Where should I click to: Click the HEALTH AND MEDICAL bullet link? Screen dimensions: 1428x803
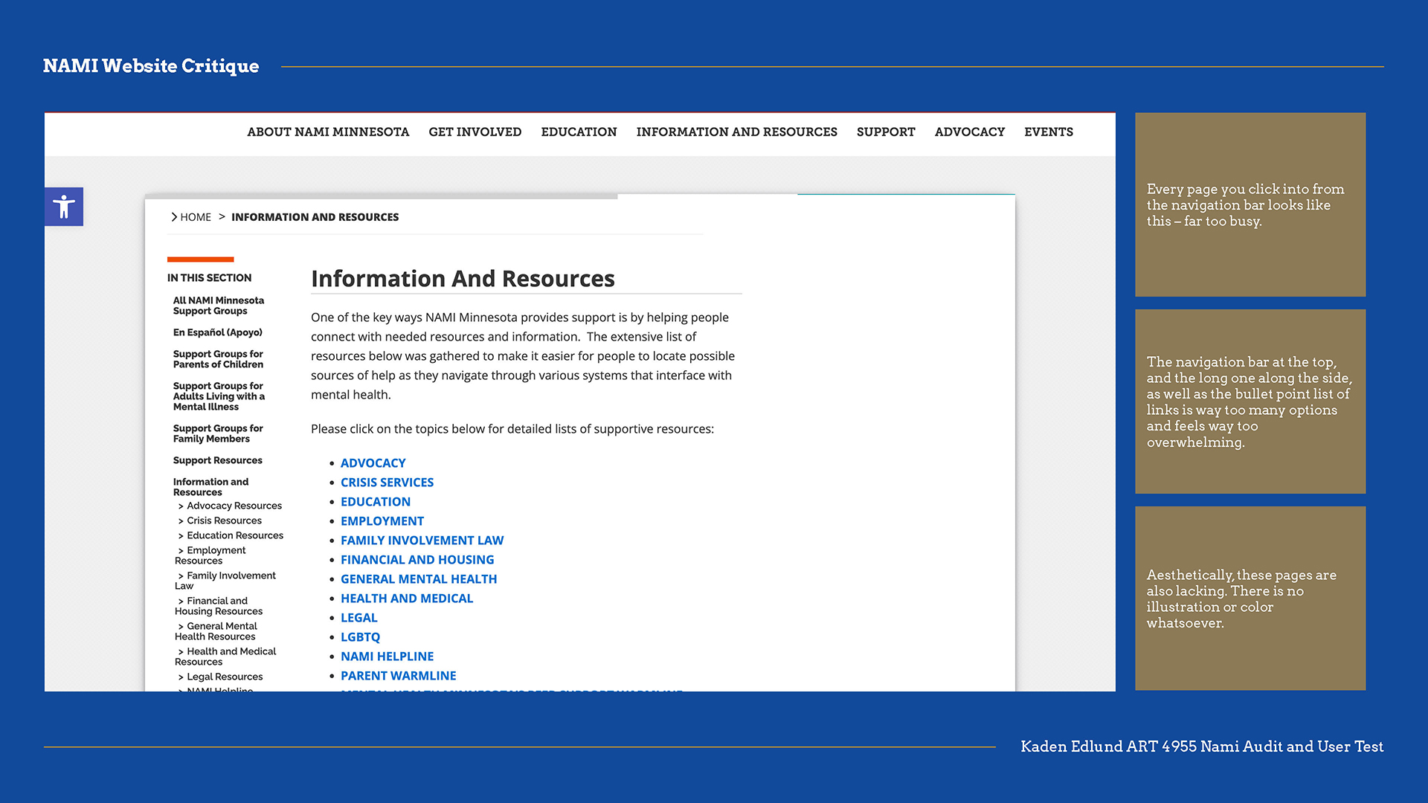tap(407, 599)
